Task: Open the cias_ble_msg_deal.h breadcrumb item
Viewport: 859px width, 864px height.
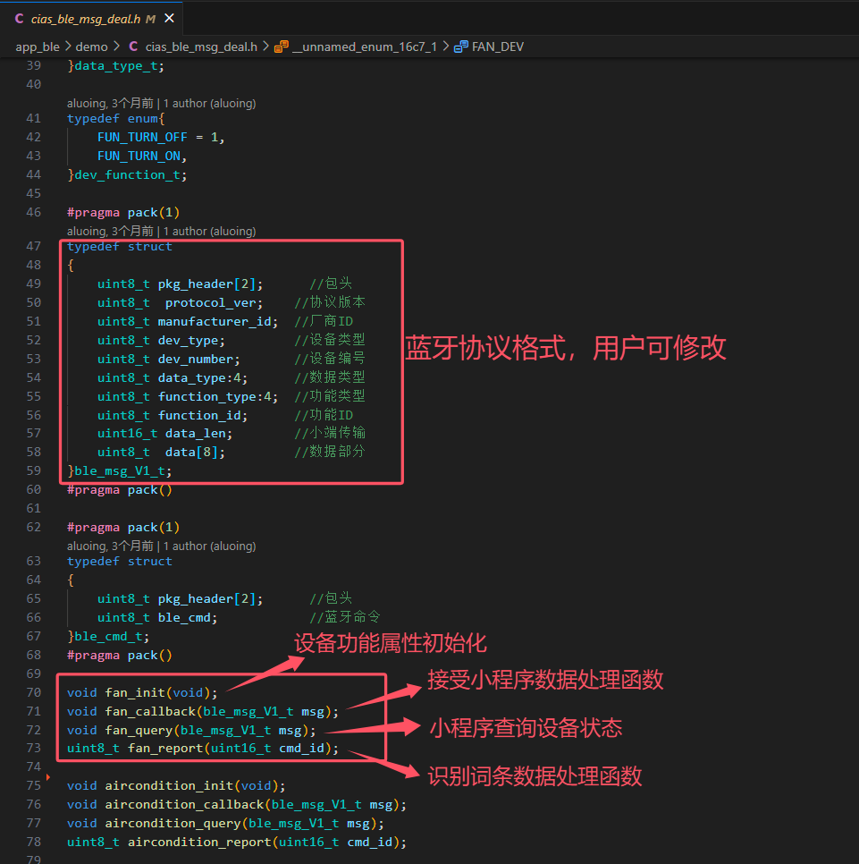Action: [201, 47]
